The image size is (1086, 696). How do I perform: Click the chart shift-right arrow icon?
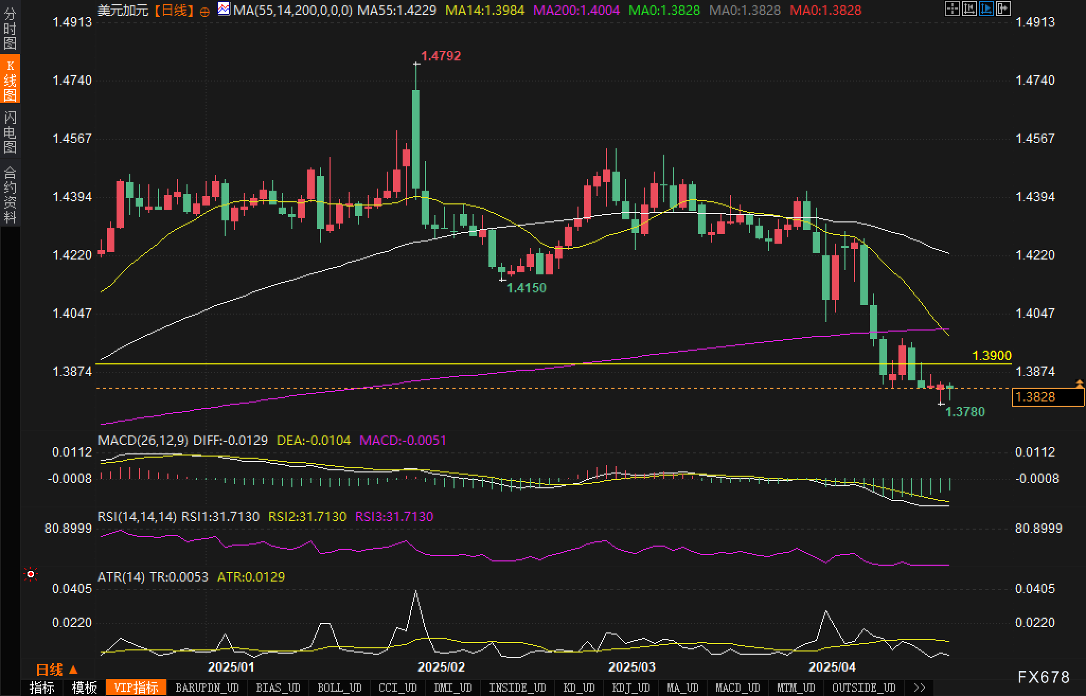coord(1003,8)
